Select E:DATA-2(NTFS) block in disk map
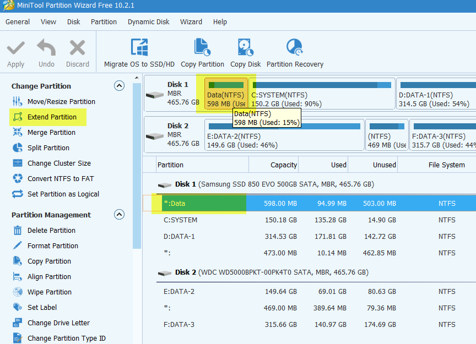The width and height of the screenshot is (476, 344). tap(284, 135)
